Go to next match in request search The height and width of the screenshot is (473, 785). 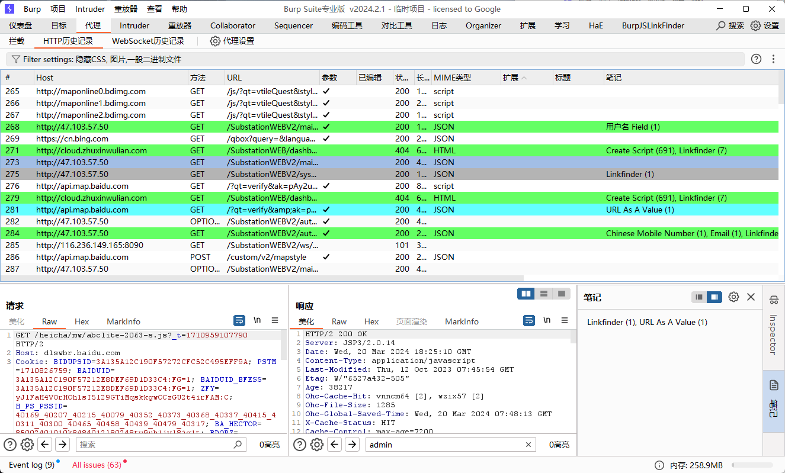[62, 445]
